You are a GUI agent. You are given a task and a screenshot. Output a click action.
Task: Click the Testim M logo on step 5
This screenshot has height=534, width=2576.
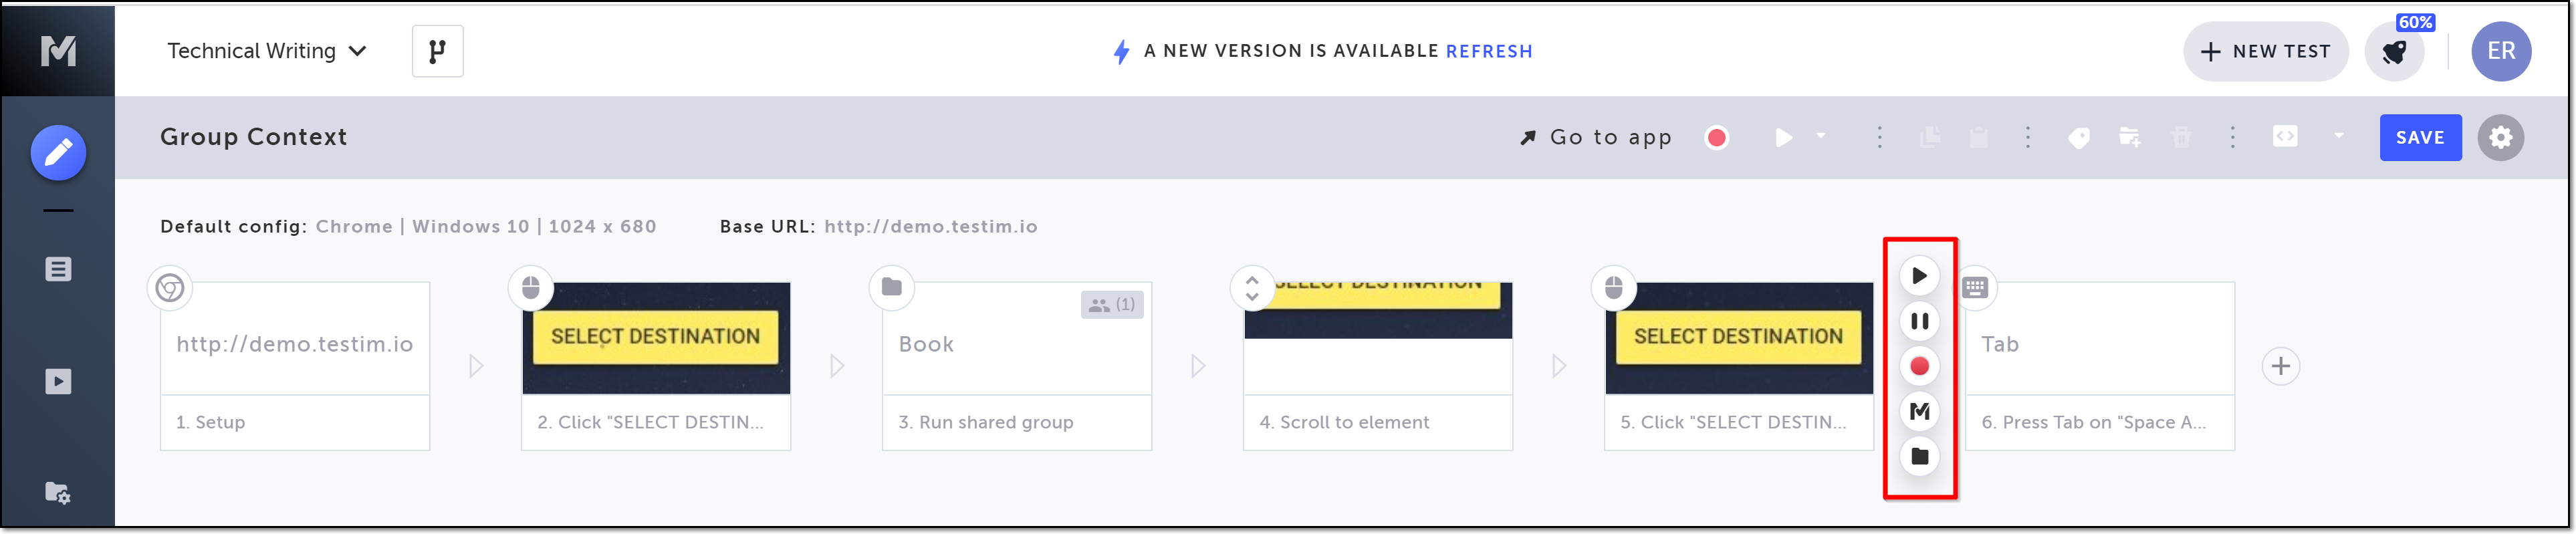click(x=1919, y=411)
